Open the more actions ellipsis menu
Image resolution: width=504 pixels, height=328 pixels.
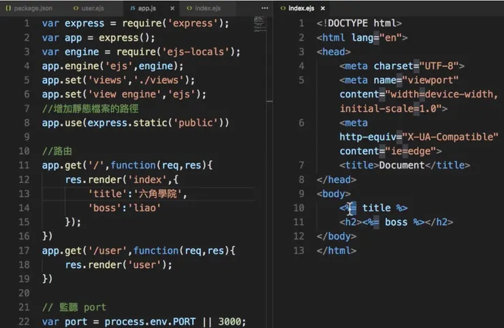pyautogui.click(x=265, y=8)
